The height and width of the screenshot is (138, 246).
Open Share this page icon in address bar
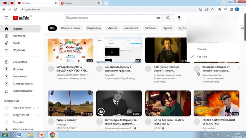coord(207,9)
